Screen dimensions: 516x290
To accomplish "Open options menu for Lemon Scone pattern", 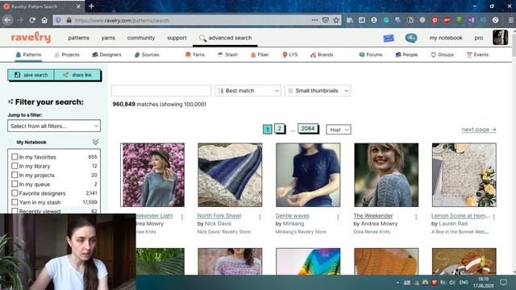I will (494, 217).
